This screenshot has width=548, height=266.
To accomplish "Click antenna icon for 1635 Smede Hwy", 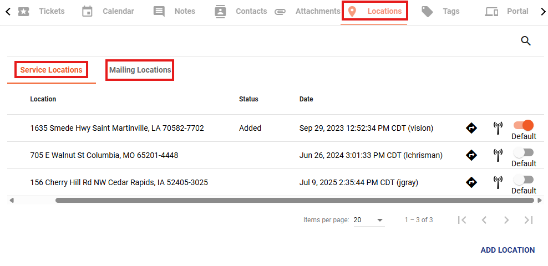I will tap(498, 128).
